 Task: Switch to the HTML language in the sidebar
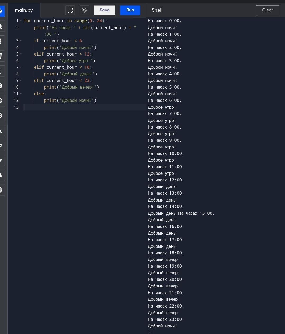[x=2, y=56]
